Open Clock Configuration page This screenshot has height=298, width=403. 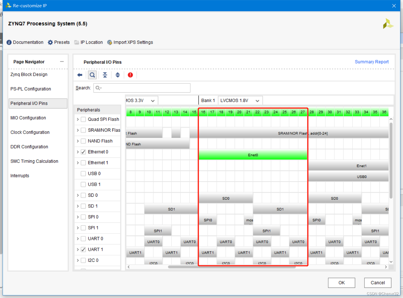click(30, 132)
